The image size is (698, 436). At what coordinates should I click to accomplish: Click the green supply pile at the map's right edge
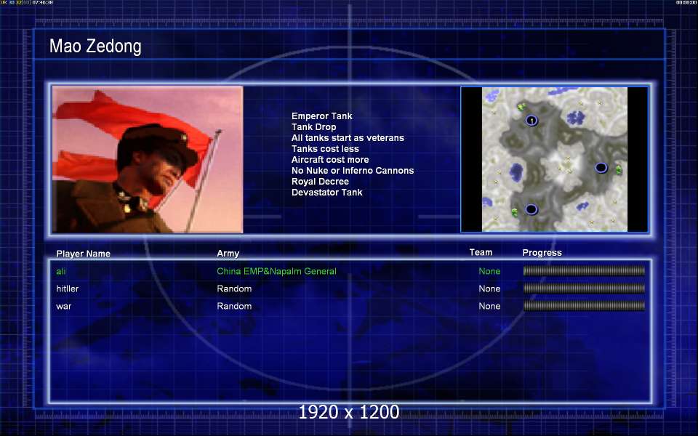619,169
